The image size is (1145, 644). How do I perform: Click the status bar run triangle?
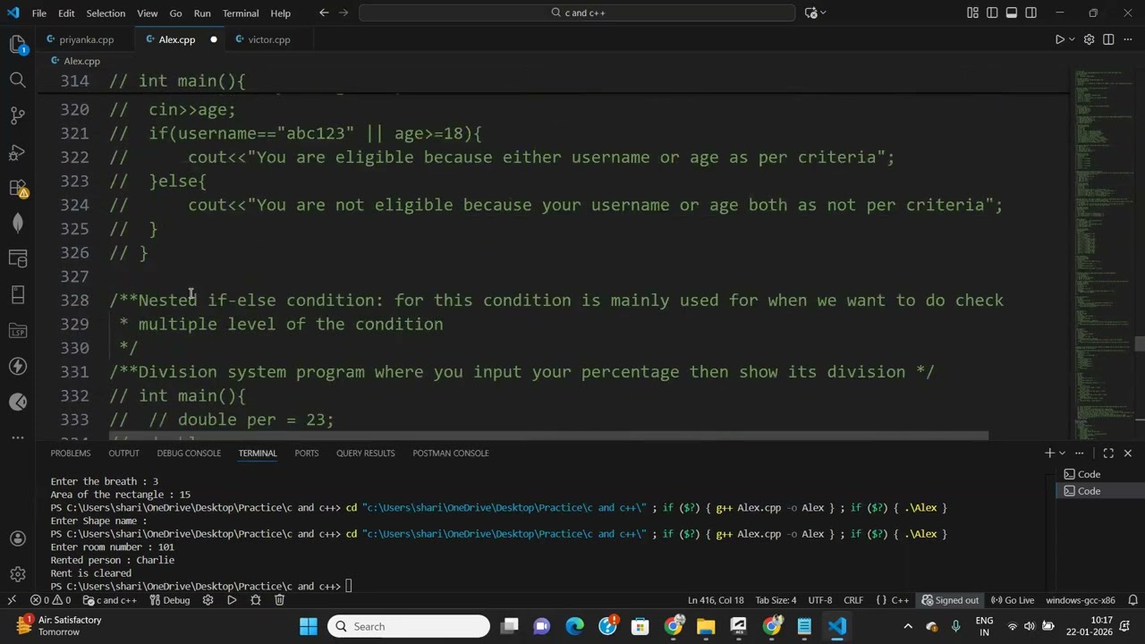pyautogui.click(x=232, y=600)
